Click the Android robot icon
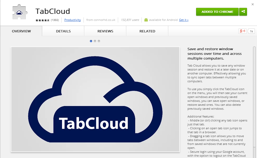The height and width of the screenshot is (158, 257). (146, 20)
